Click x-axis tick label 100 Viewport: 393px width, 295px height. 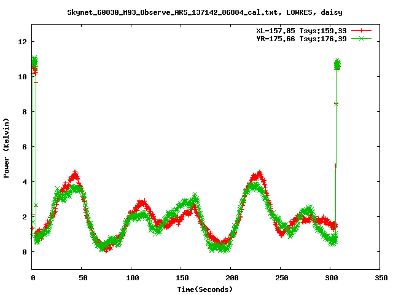point(133,278)
